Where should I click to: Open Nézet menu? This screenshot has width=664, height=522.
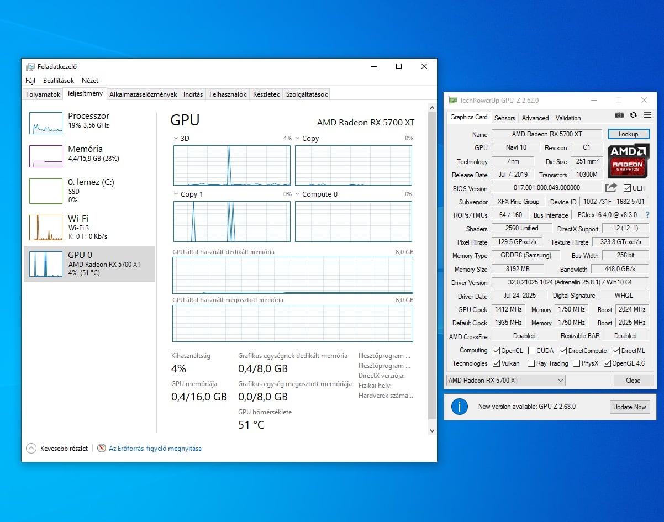[x=90, y=80]
